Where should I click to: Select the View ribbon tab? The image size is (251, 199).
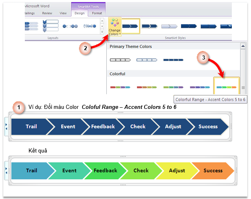[63, 13]
